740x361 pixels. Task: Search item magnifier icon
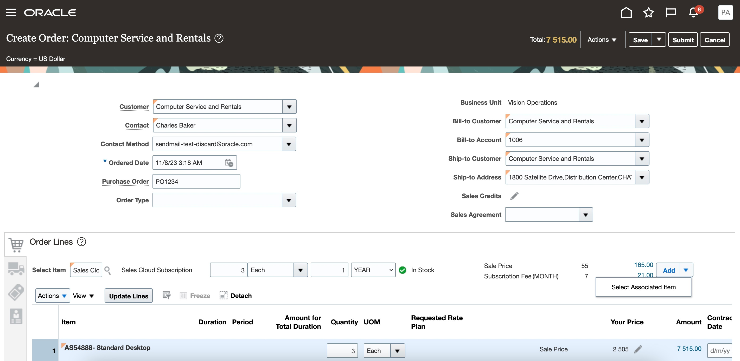pyautogui.click(x=107, y=270)
